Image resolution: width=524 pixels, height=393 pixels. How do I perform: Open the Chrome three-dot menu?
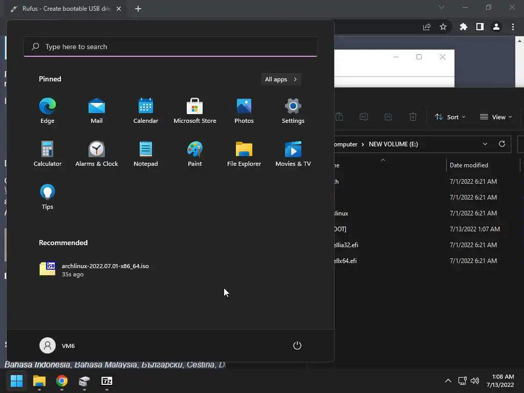[513, 27]
